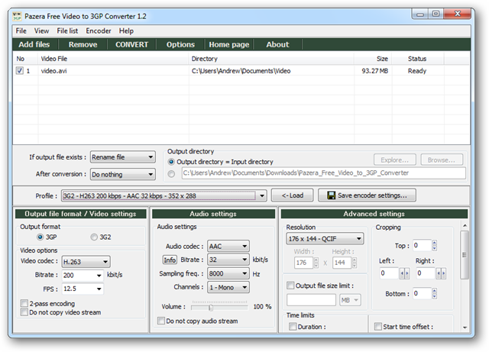Select the 3G2 output format radio button
The width and height of the screenshot is (489, 352).
click(x=95, y=237)
